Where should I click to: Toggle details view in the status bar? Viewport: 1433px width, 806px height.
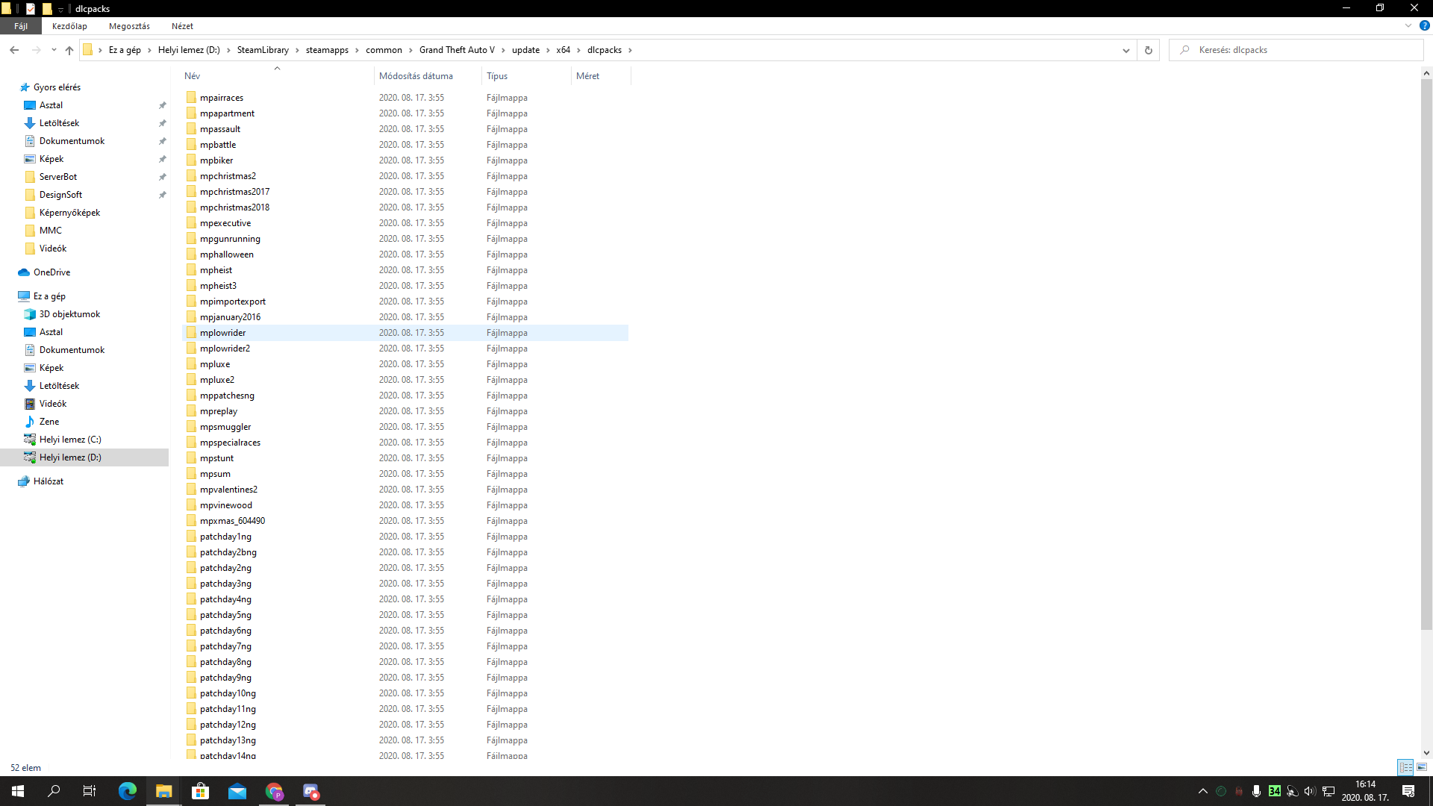pyautogui.click(x=1406, y=767)
